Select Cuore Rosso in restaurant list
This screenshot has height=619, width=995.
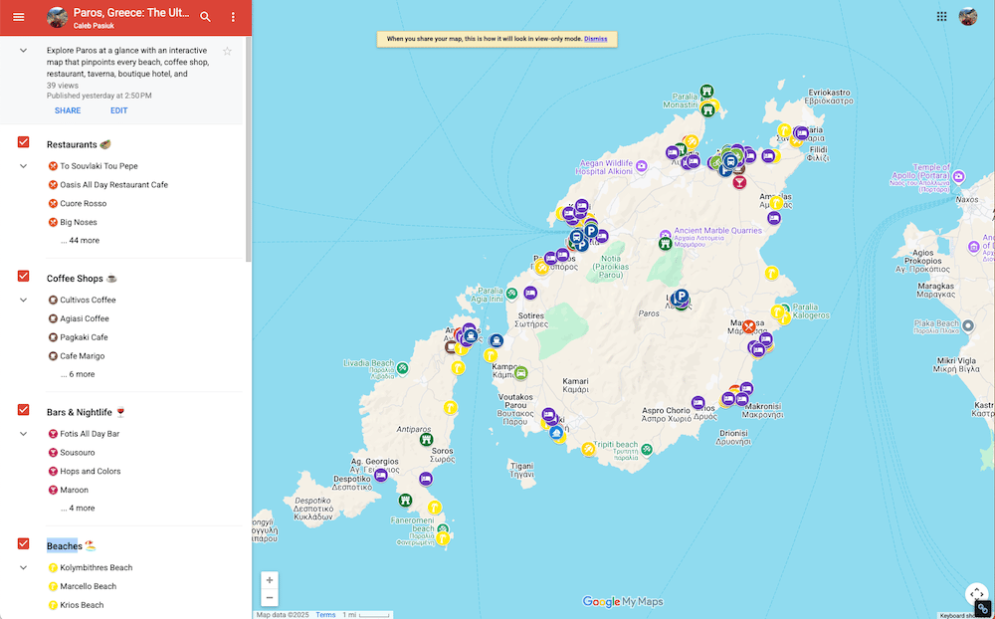point(84,204)
